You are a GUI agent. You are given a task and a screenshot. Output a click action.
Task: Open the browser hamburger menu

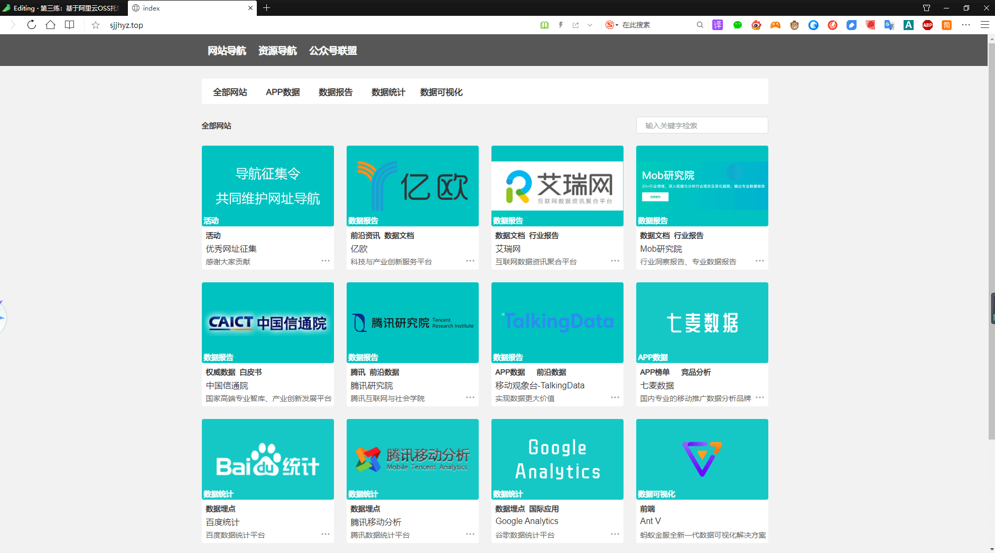[x=985, y=25]
